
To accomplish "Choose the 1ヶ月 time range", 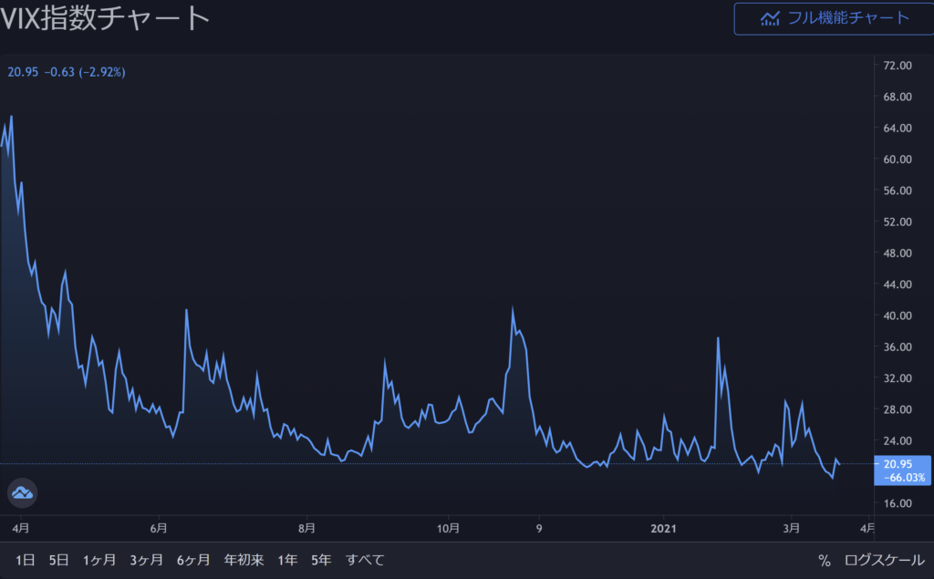I will [99, 560].
